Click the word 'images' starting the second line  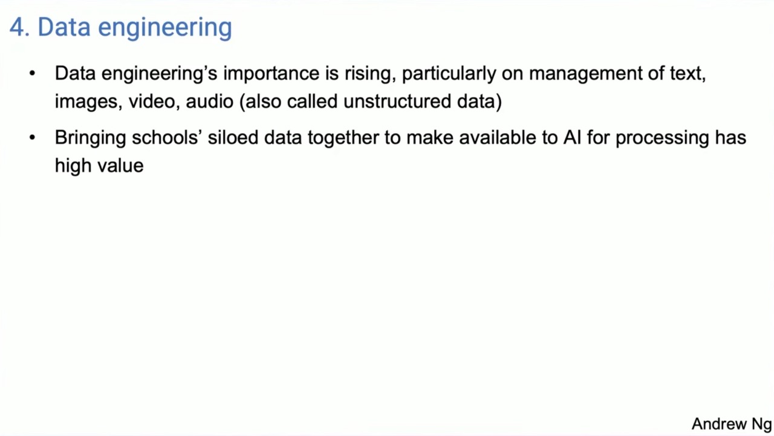tap(88, 102)
